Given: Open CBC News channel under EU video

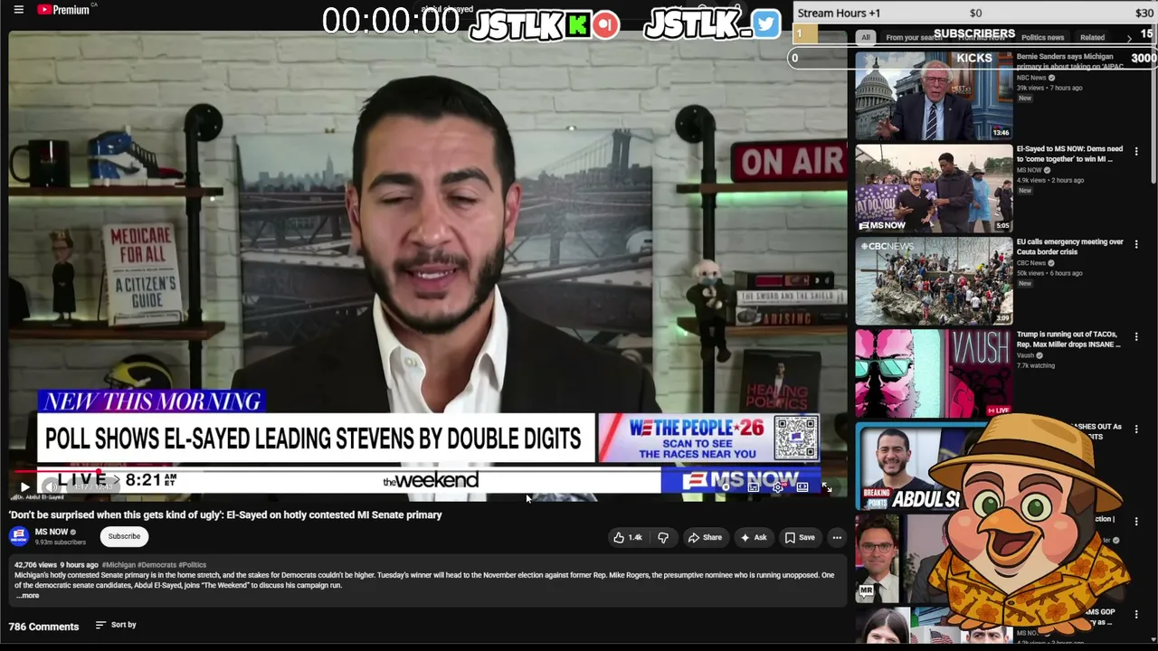Looking at the screenshot, I should click(1031, 263).
